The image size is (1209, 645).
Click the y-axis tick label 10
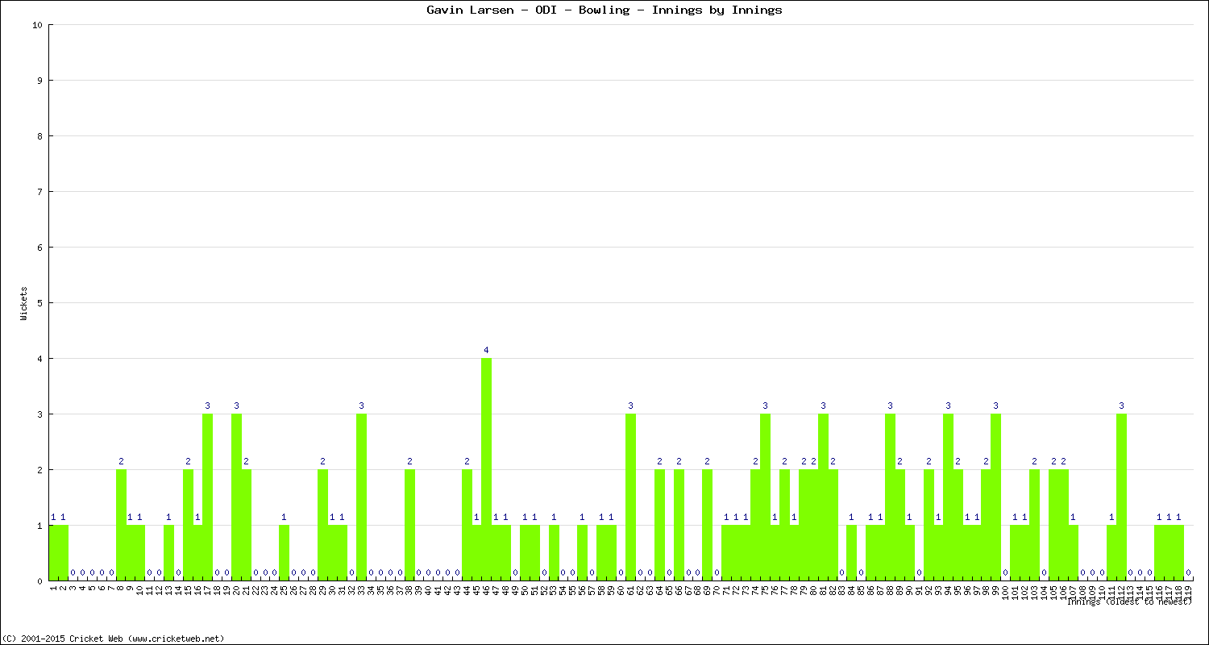pos(37,25)
